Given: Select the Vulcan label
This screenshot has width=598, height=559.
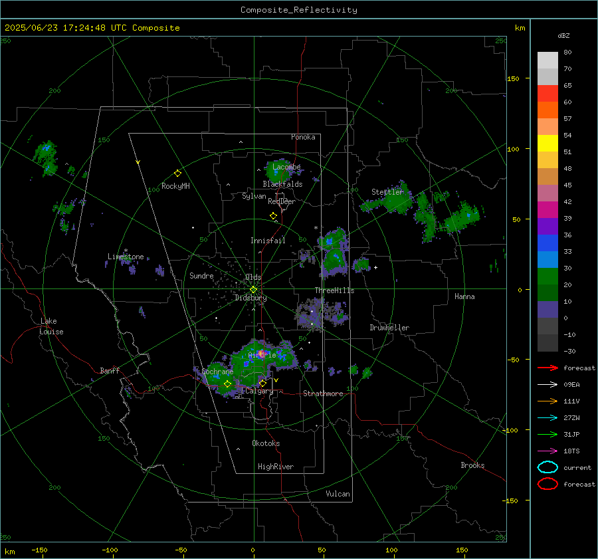Looking at the screenshot, I should coord(338,494).
